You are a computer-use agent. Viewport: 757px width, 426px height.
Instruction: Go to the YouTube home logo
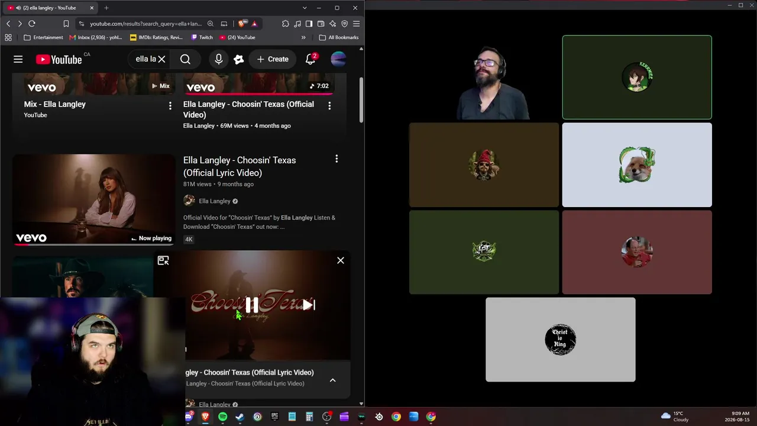click(59, 59)
